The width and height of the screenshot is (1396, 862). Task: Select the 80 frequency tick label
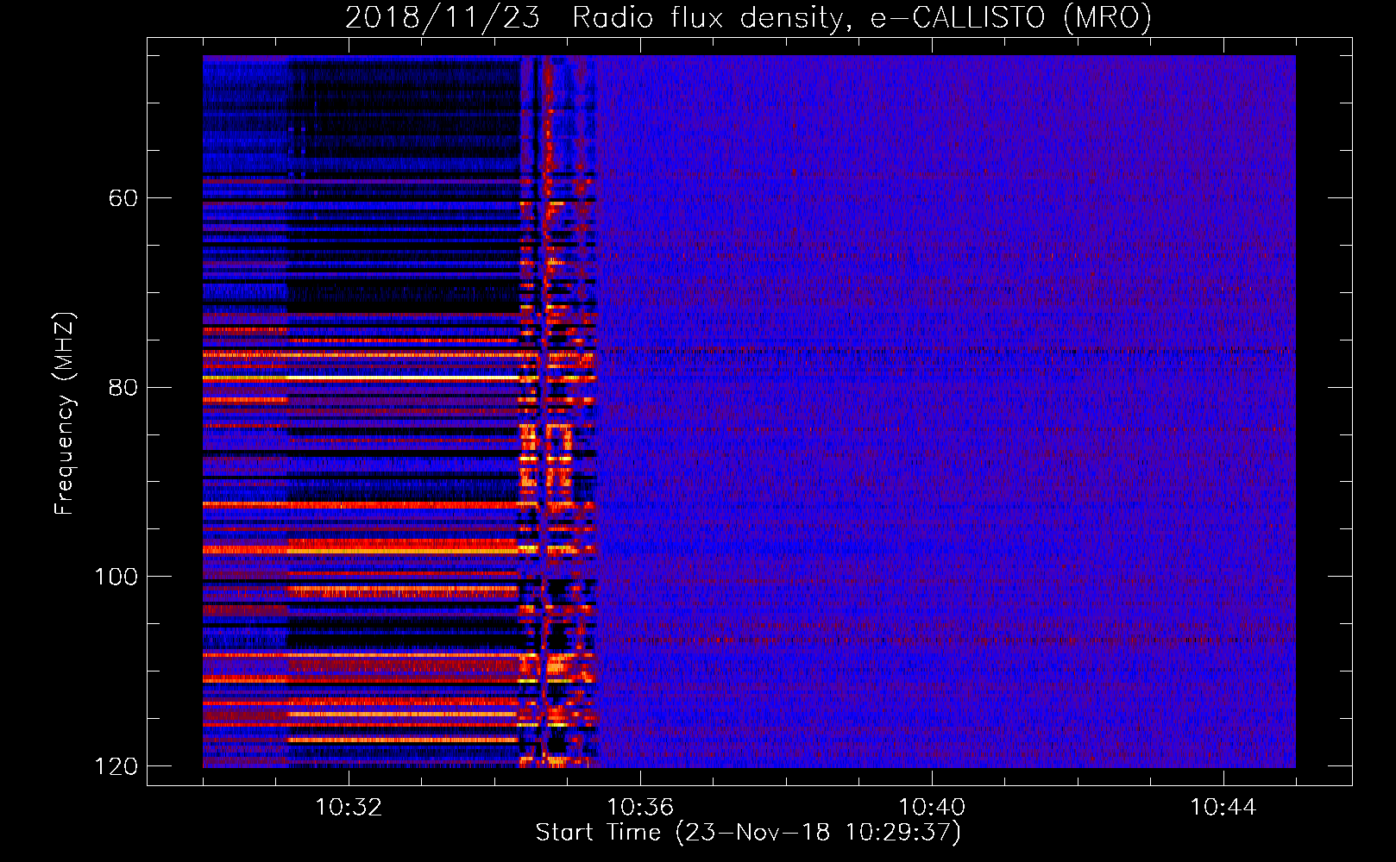tap(123, 387)
